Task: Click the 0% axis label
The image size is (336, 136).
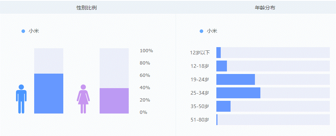Action: [143, 112]
